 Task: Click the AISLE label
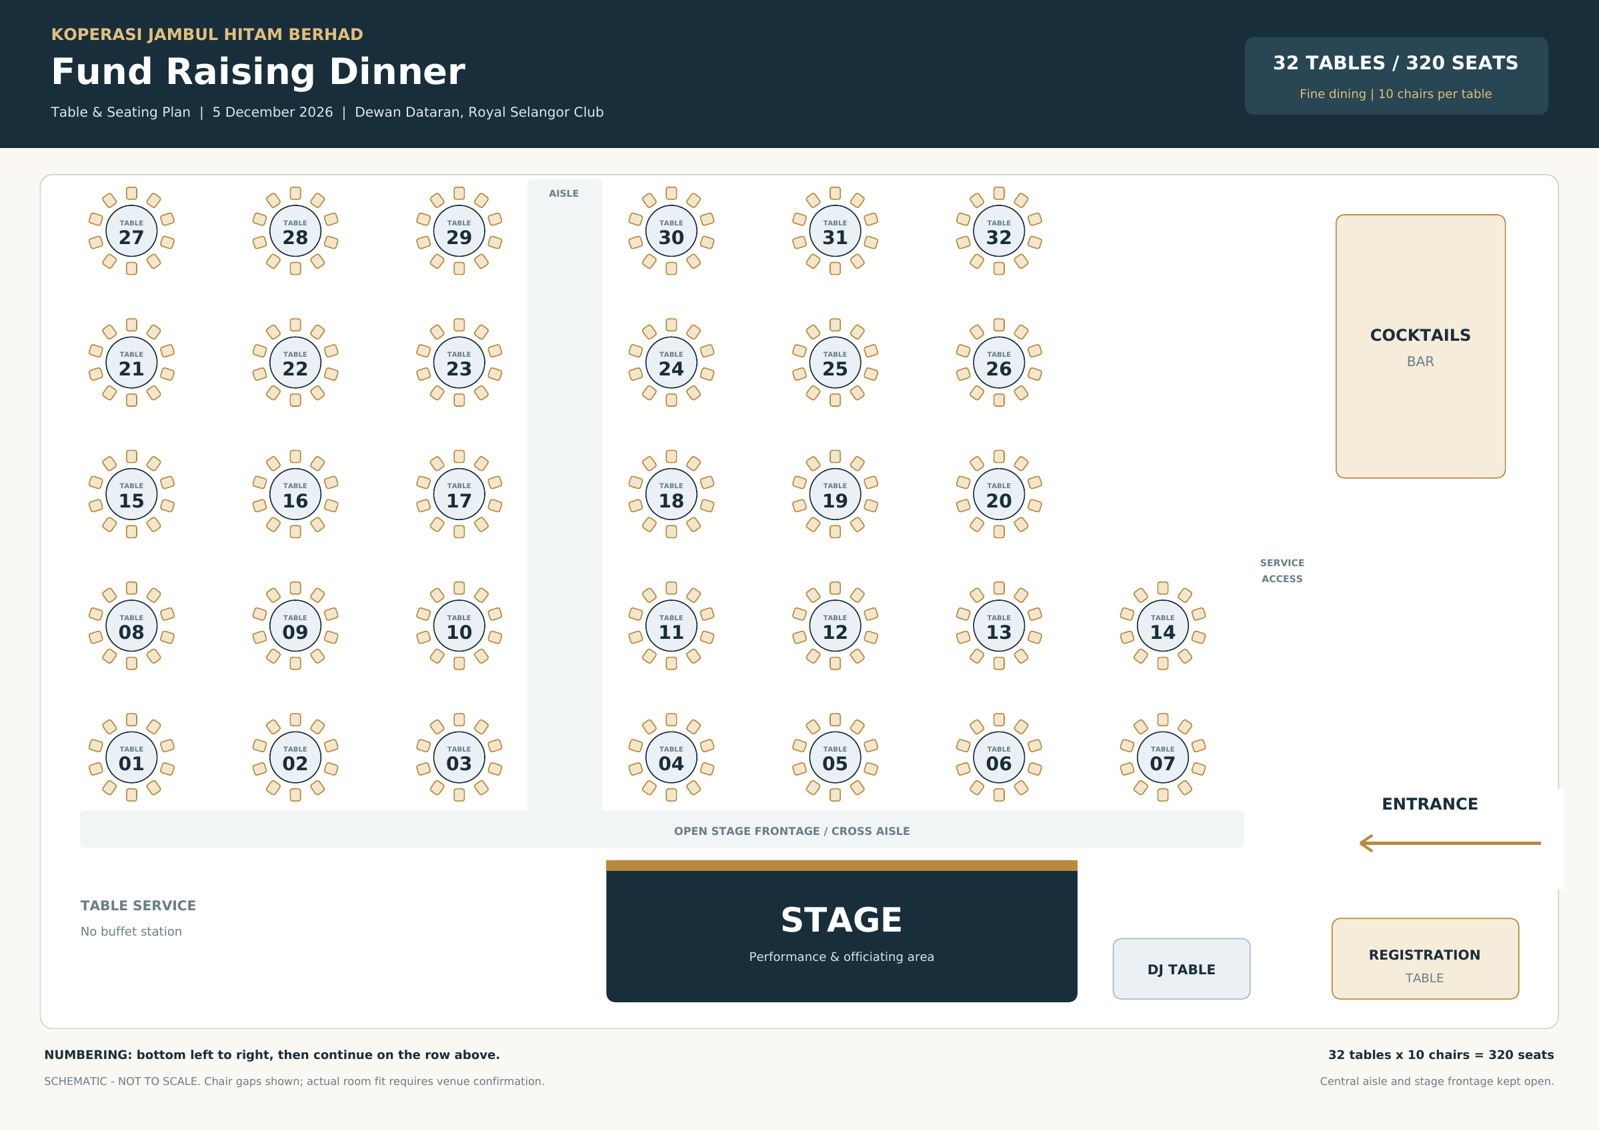coord(564,193)
